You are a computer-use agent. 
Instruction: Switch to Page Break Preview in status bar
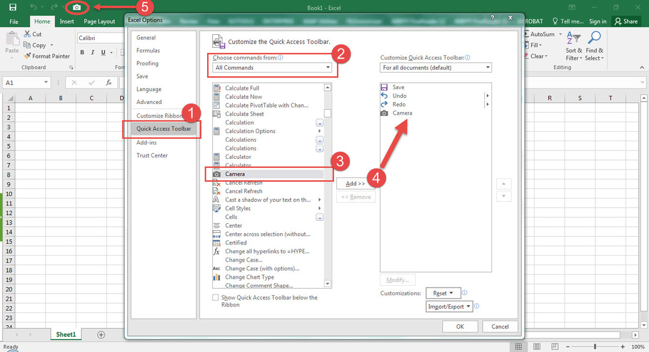coord(555,347)
